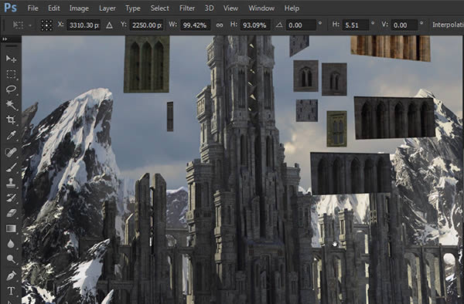This screenshot has height=304, width=464.
Task: Open the View menu
Action: coord(230,8)
